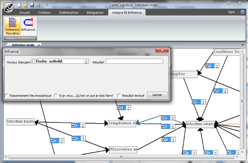Click inside the Résultat field
The height and width of the screenshot is (163, 248).
click(134, 61)
